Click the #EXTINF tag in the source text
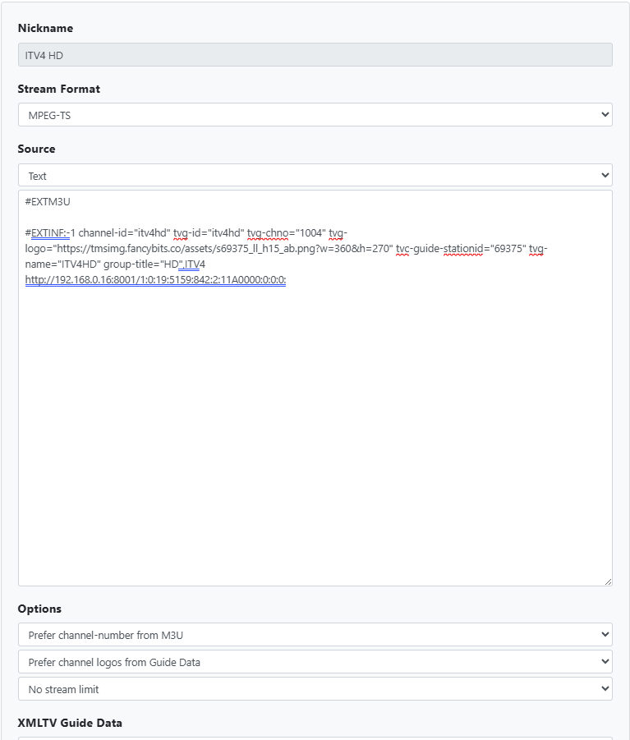Screen dimensions: 630x740 pyautogui.click(x=49, y=233)
